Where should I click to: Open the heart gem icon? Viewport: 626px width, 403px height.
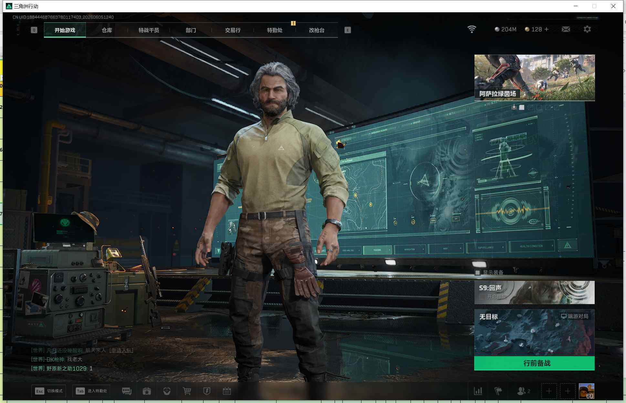tap(167, 391)
